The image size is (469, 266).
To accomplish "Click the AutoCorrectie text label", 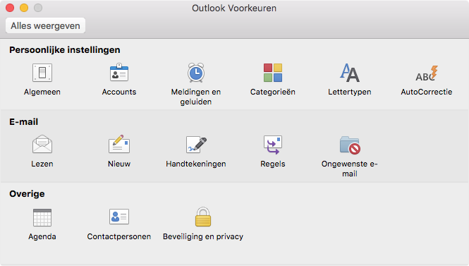I will tap(427, 92).
